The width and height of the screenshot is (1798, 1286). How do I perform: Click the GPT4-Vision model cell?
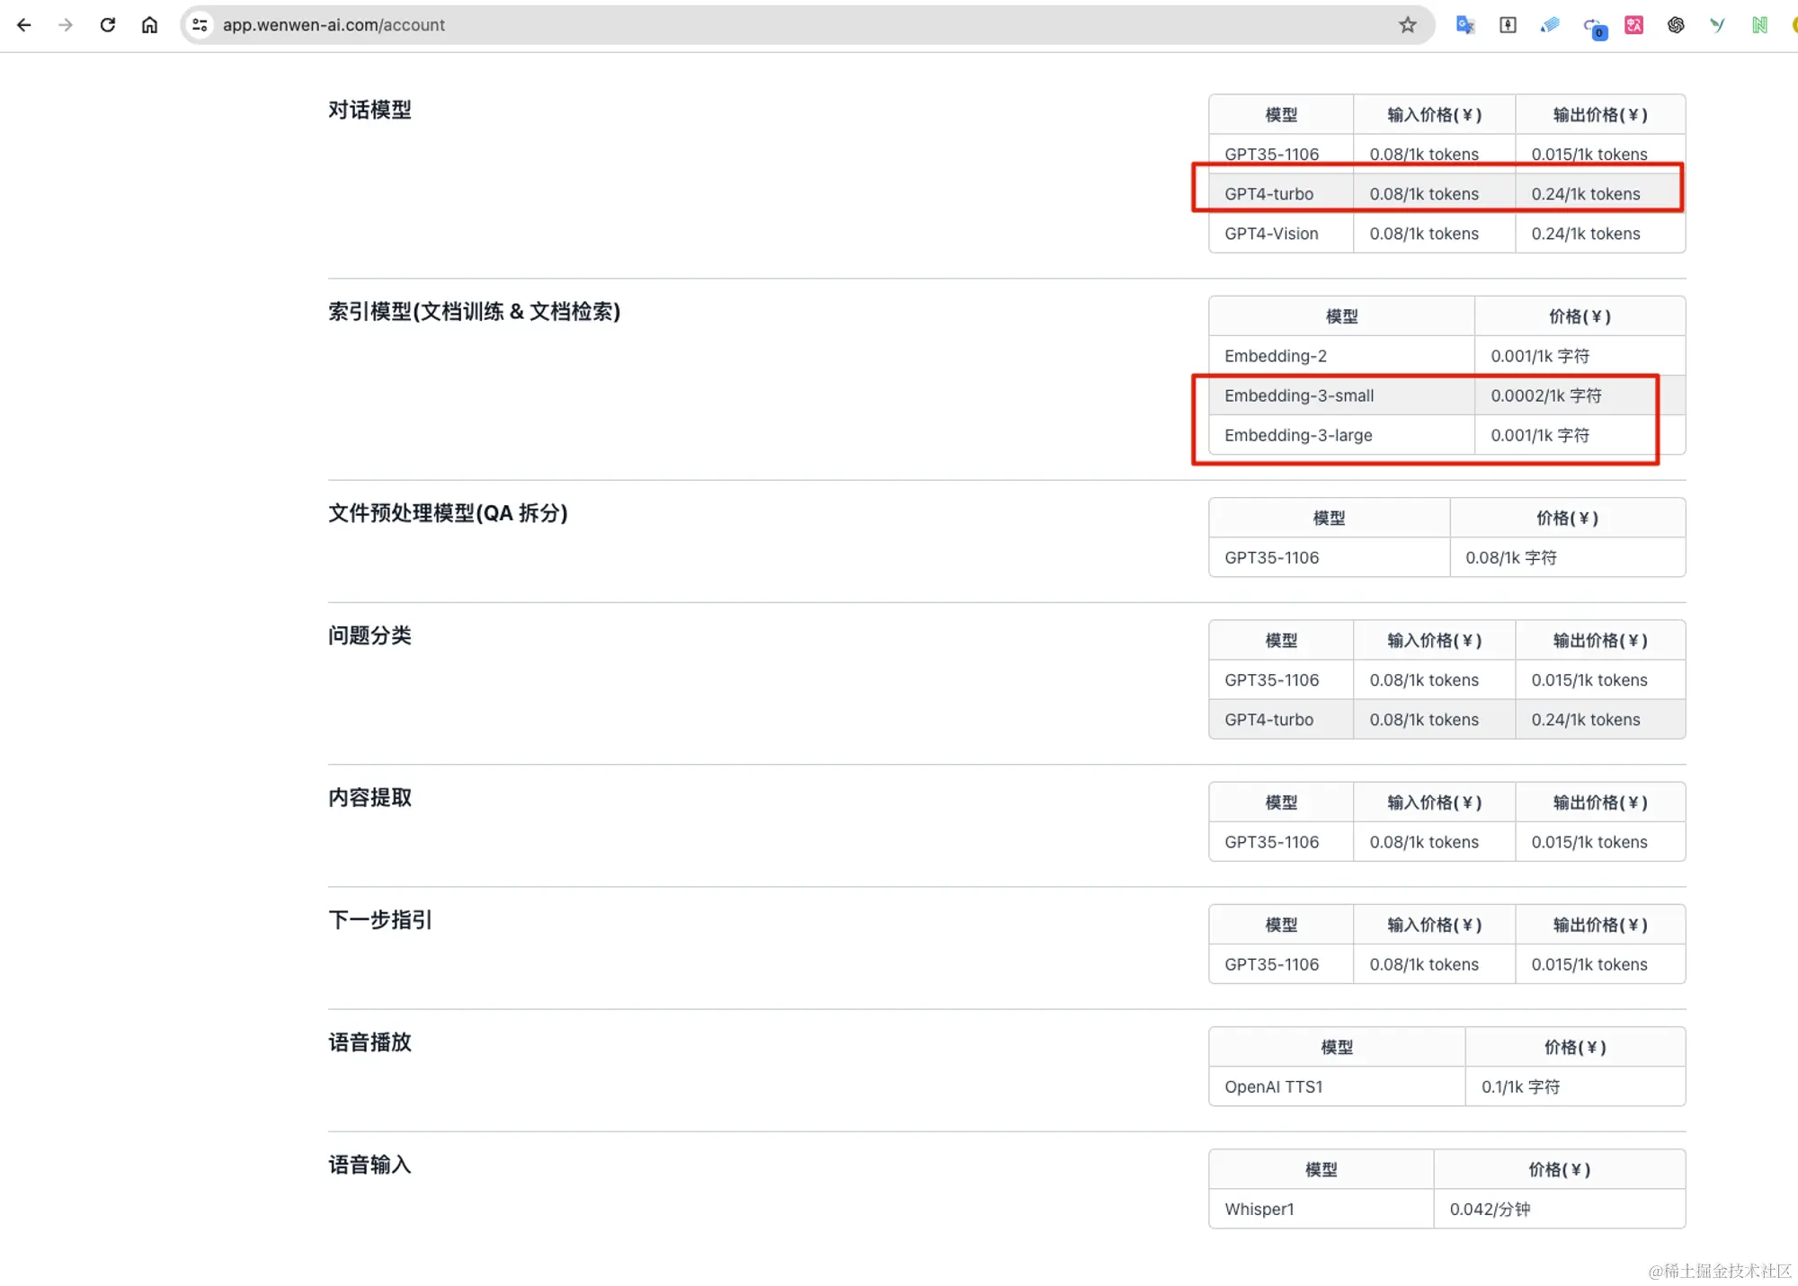(x=1281, y=233)
